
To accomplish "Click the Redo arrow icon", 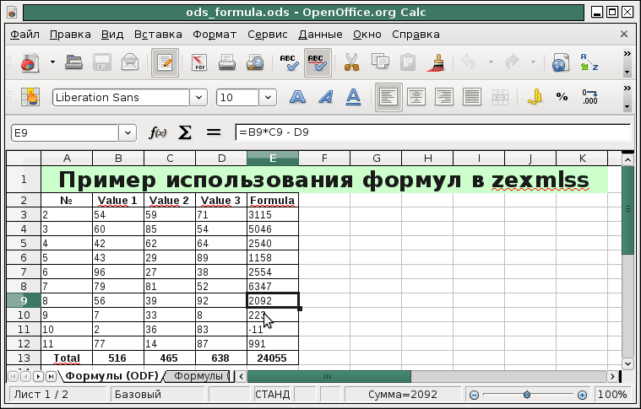I will click(x=512, y=62).
